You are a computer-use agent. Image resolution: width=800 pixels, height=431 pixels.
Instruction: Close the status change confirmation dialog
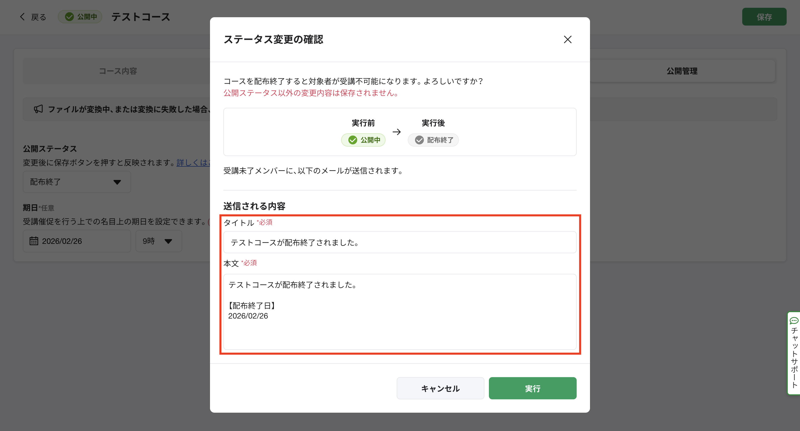coord(567,39)
